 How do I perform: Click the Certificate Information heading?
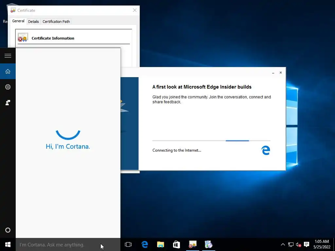53,38
